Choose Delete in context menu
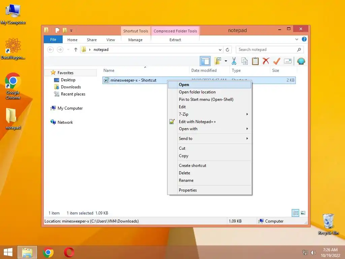 click(210, 173)
